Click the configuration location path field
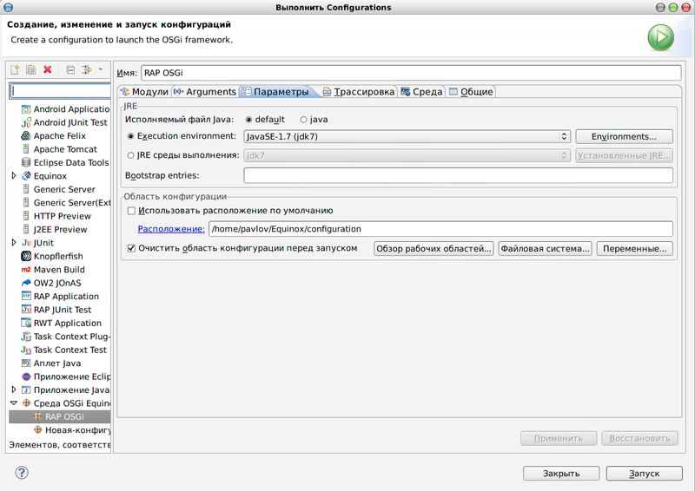The width and height of the screenshot is (695, 491). 440,229
